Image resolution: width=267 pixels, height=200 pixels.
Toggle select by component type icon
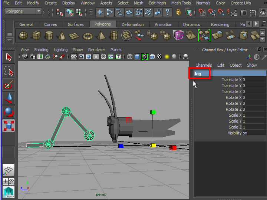click(79, 12)
